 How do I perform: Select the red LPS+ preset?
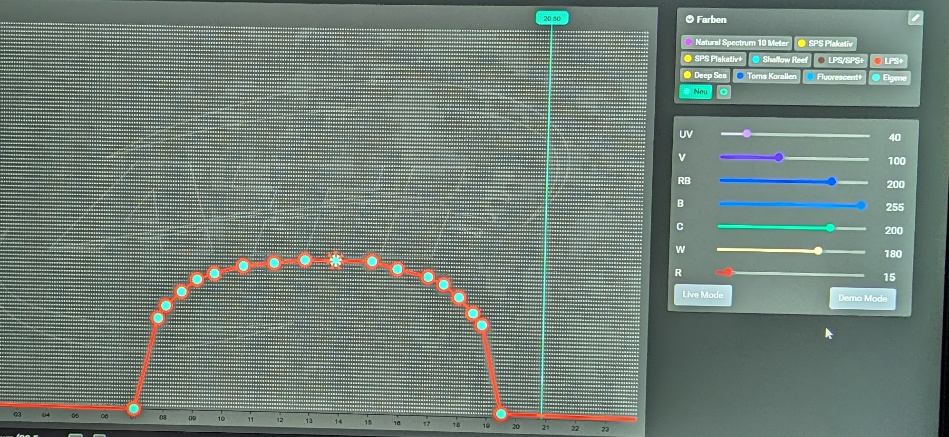(x=889, y=61)
